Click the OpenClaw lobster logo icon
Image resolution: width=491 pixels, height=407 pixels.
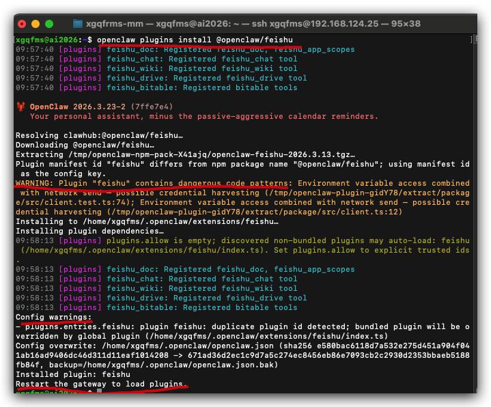[20, 107]
